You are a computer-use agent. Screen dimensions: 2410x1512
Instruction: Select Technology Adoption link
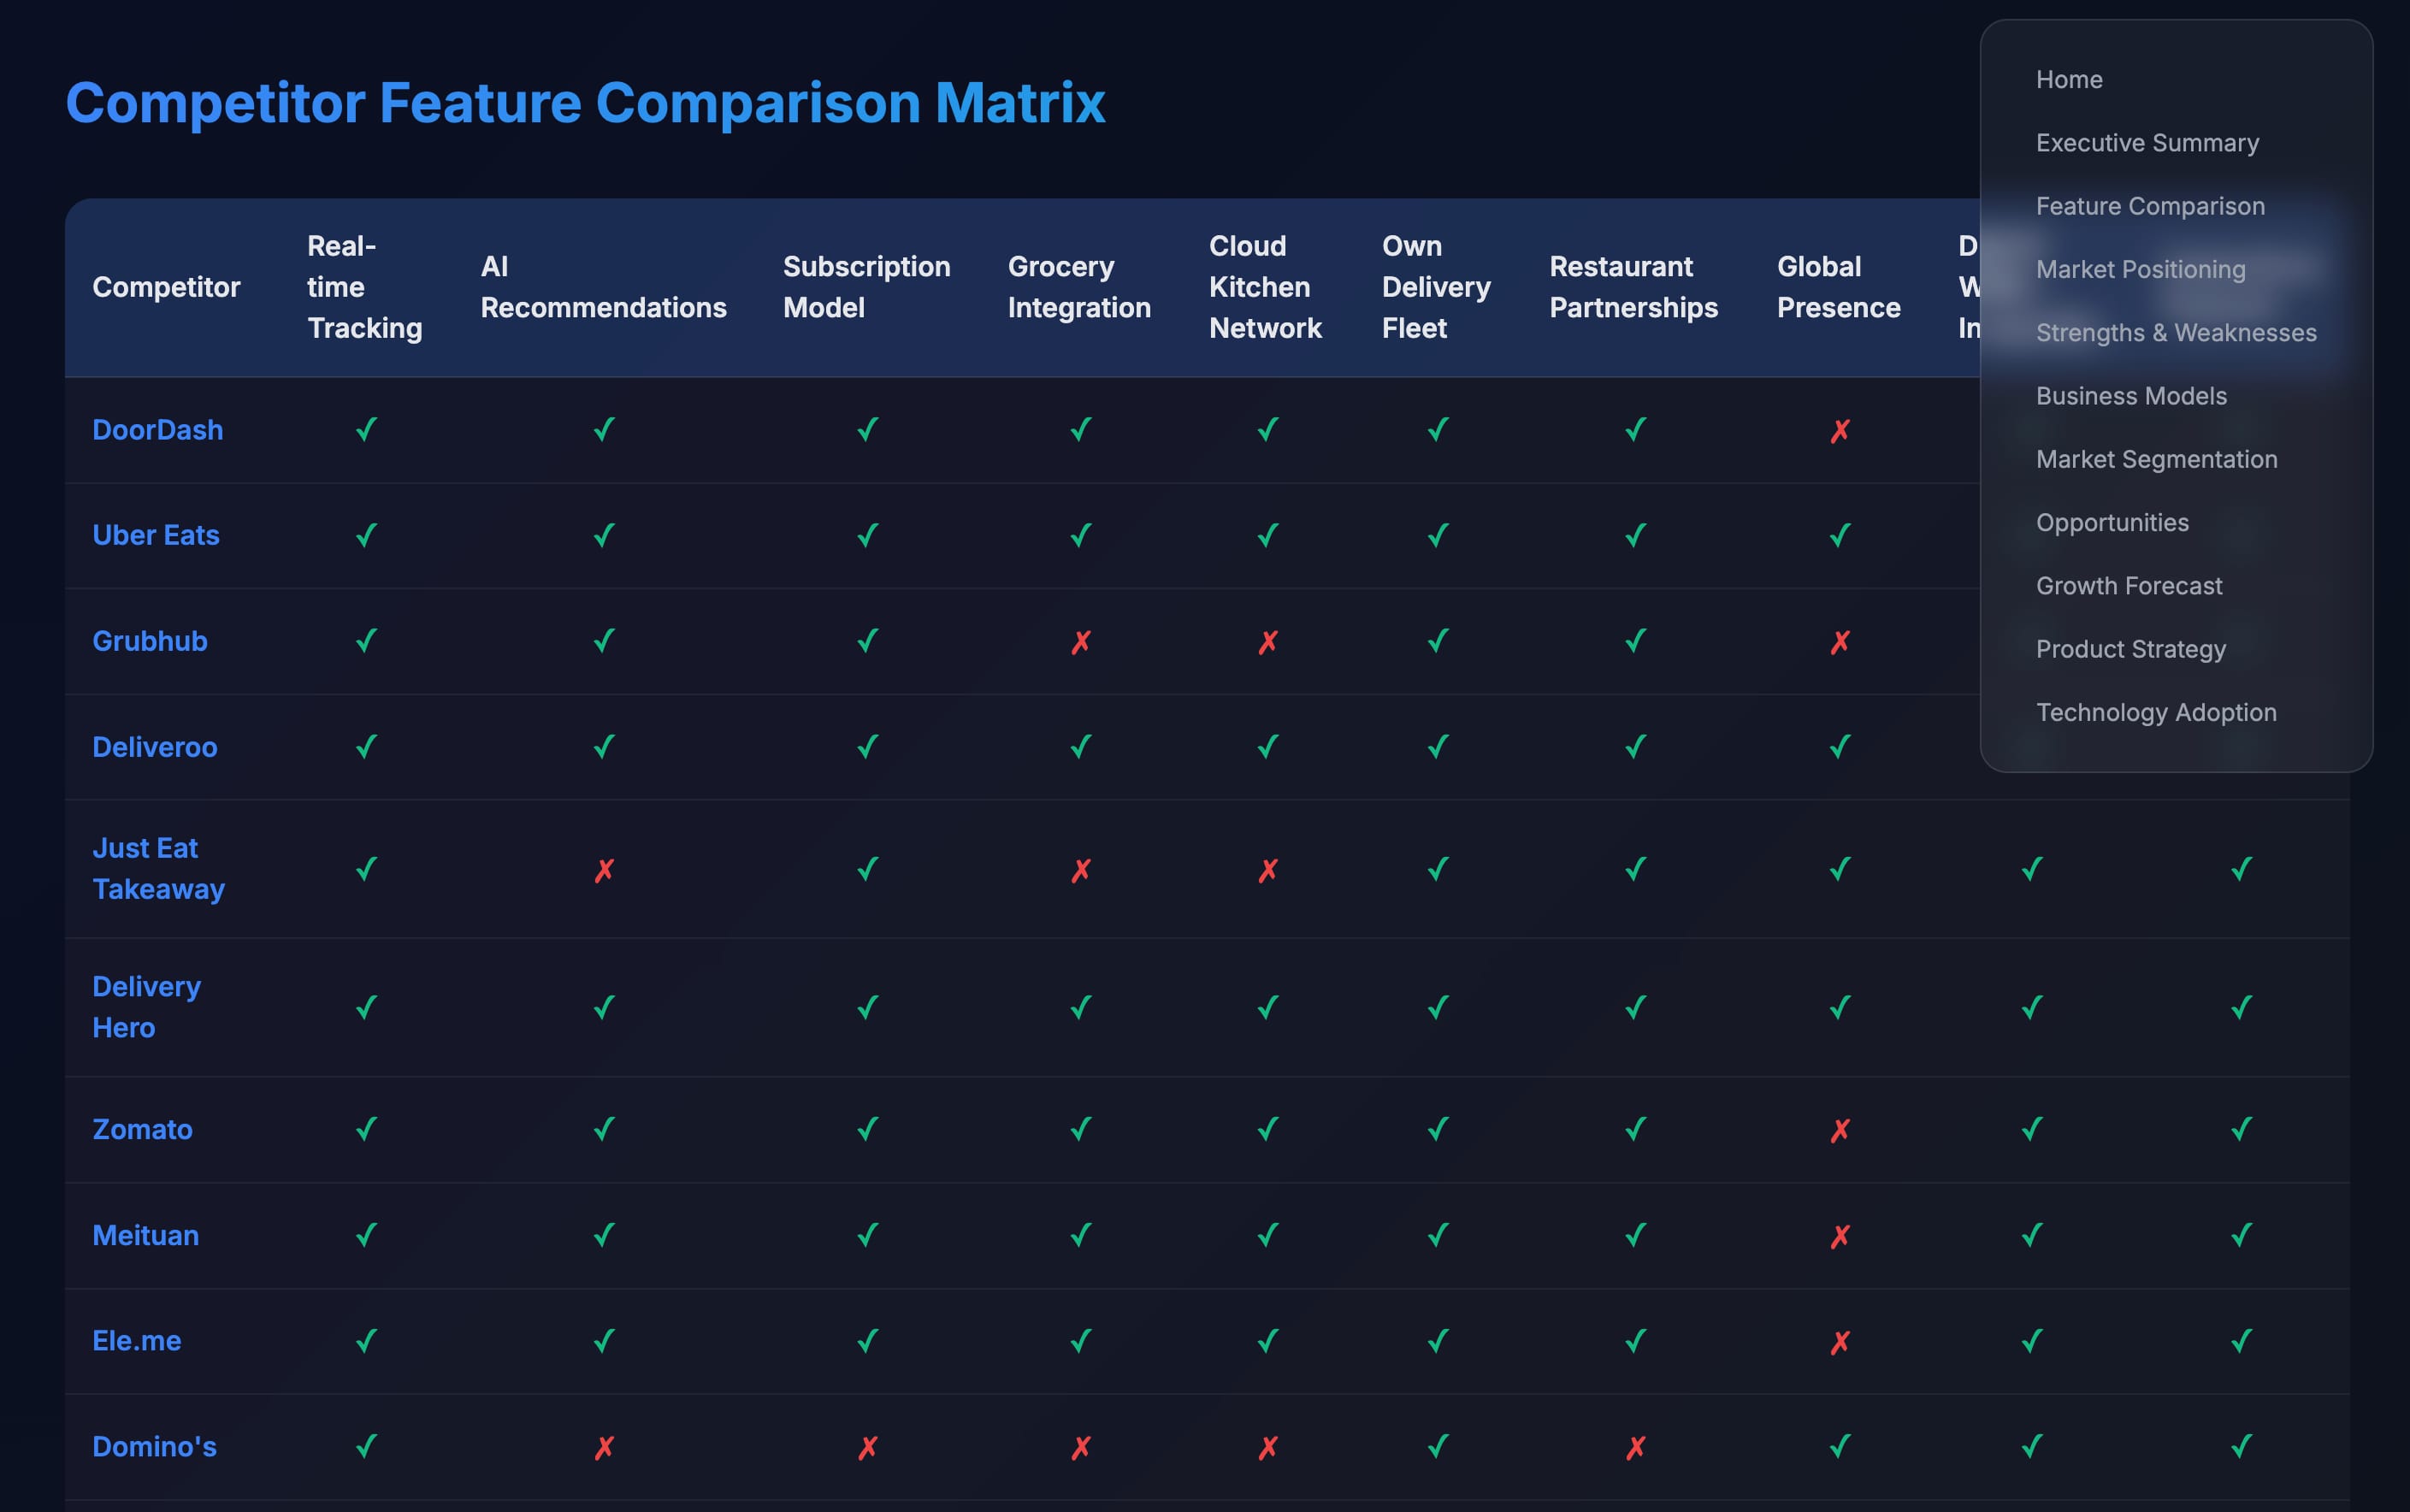[x=2156, y=712]
